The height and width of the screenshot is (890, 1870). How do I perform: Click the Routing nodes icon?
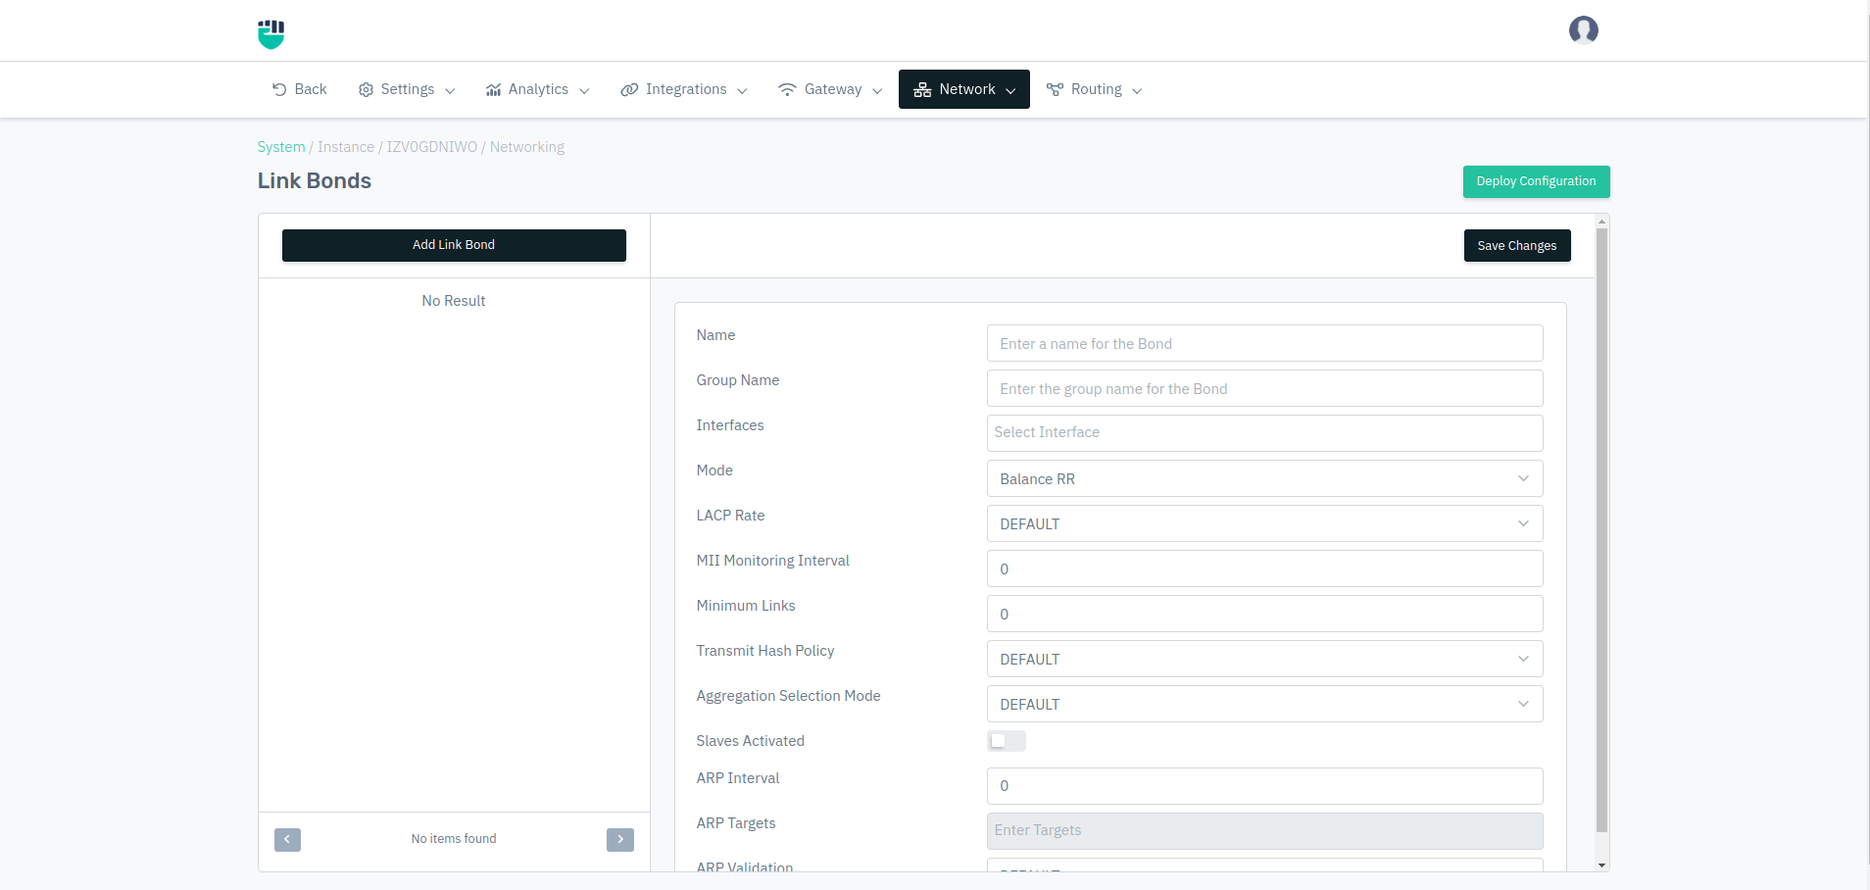(x=1055, y=90)
